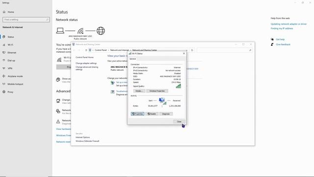Open Internet Options under See also
This screenshot has height=177, width=314.
coord(83,137)
